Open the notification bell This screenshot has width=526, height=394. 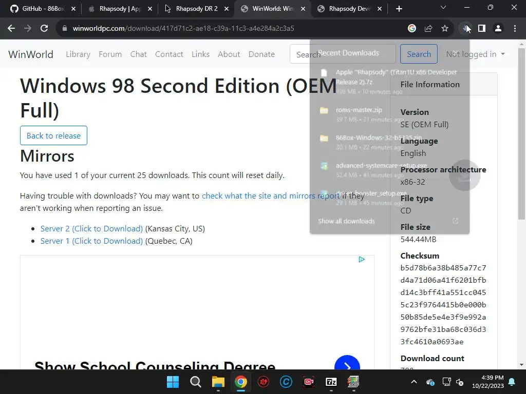(x=512, y=382)
